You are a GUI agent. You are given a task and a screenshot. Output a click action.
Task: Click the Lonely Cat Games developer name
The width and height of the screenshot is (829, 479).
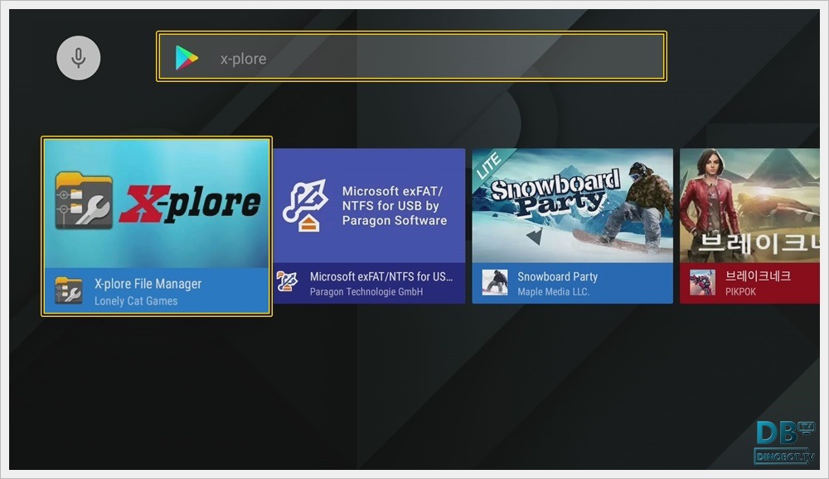click(136, 301)
